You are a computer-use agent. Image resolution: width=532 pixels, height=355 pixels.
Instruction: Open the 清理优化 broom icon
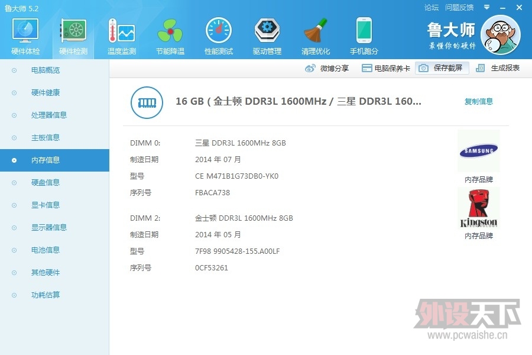pos(316,31)
